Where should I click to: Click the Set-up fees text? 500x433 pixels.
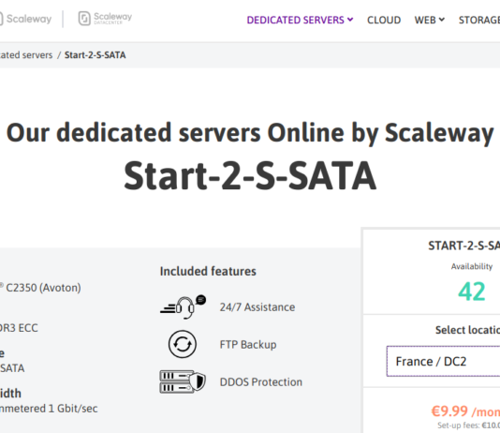point(468,426)
